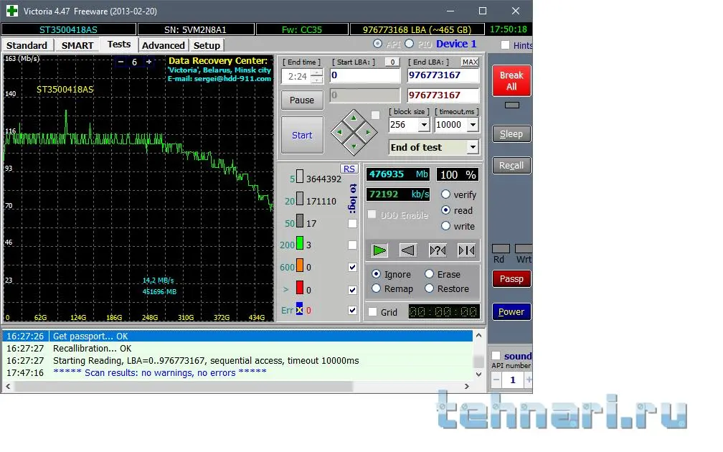Click the random seek '?' scan button
The width and height of the screenshot is (723, 452).
tap(437, 250)
